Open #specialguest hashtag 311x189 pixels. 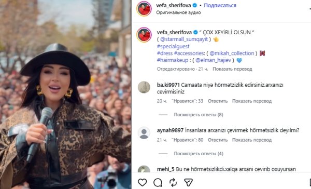(x=173, y=46)
